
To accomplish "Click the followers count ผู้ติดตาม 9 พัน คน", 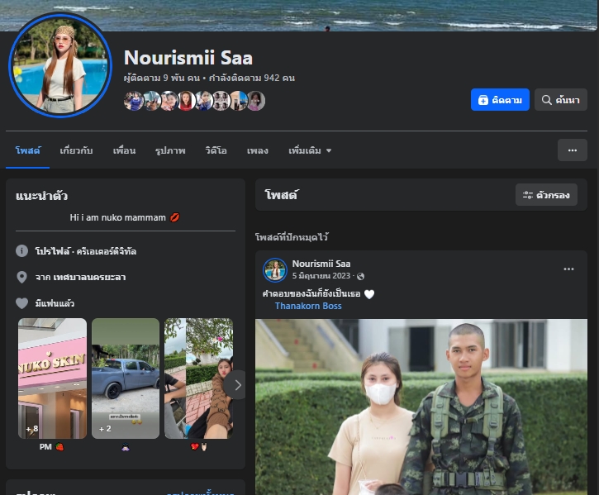I will click(x=162, y=78).
